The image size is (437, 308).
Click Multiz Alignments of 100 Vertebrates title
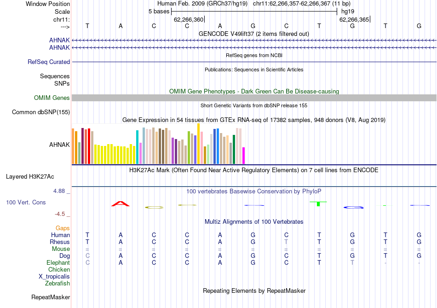point(254,222)
